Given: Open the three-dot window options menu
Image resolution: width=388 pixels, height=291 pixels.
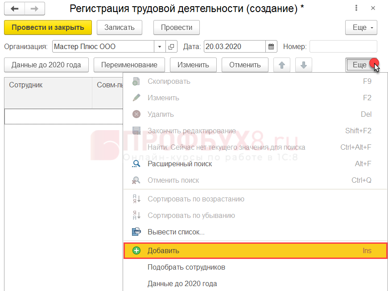Looking at the screenshot, I should point(356,8).
